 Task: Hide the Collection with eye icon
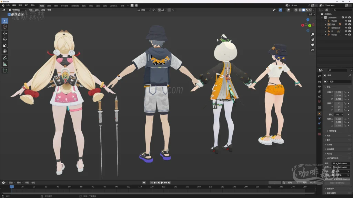[346, 18]
